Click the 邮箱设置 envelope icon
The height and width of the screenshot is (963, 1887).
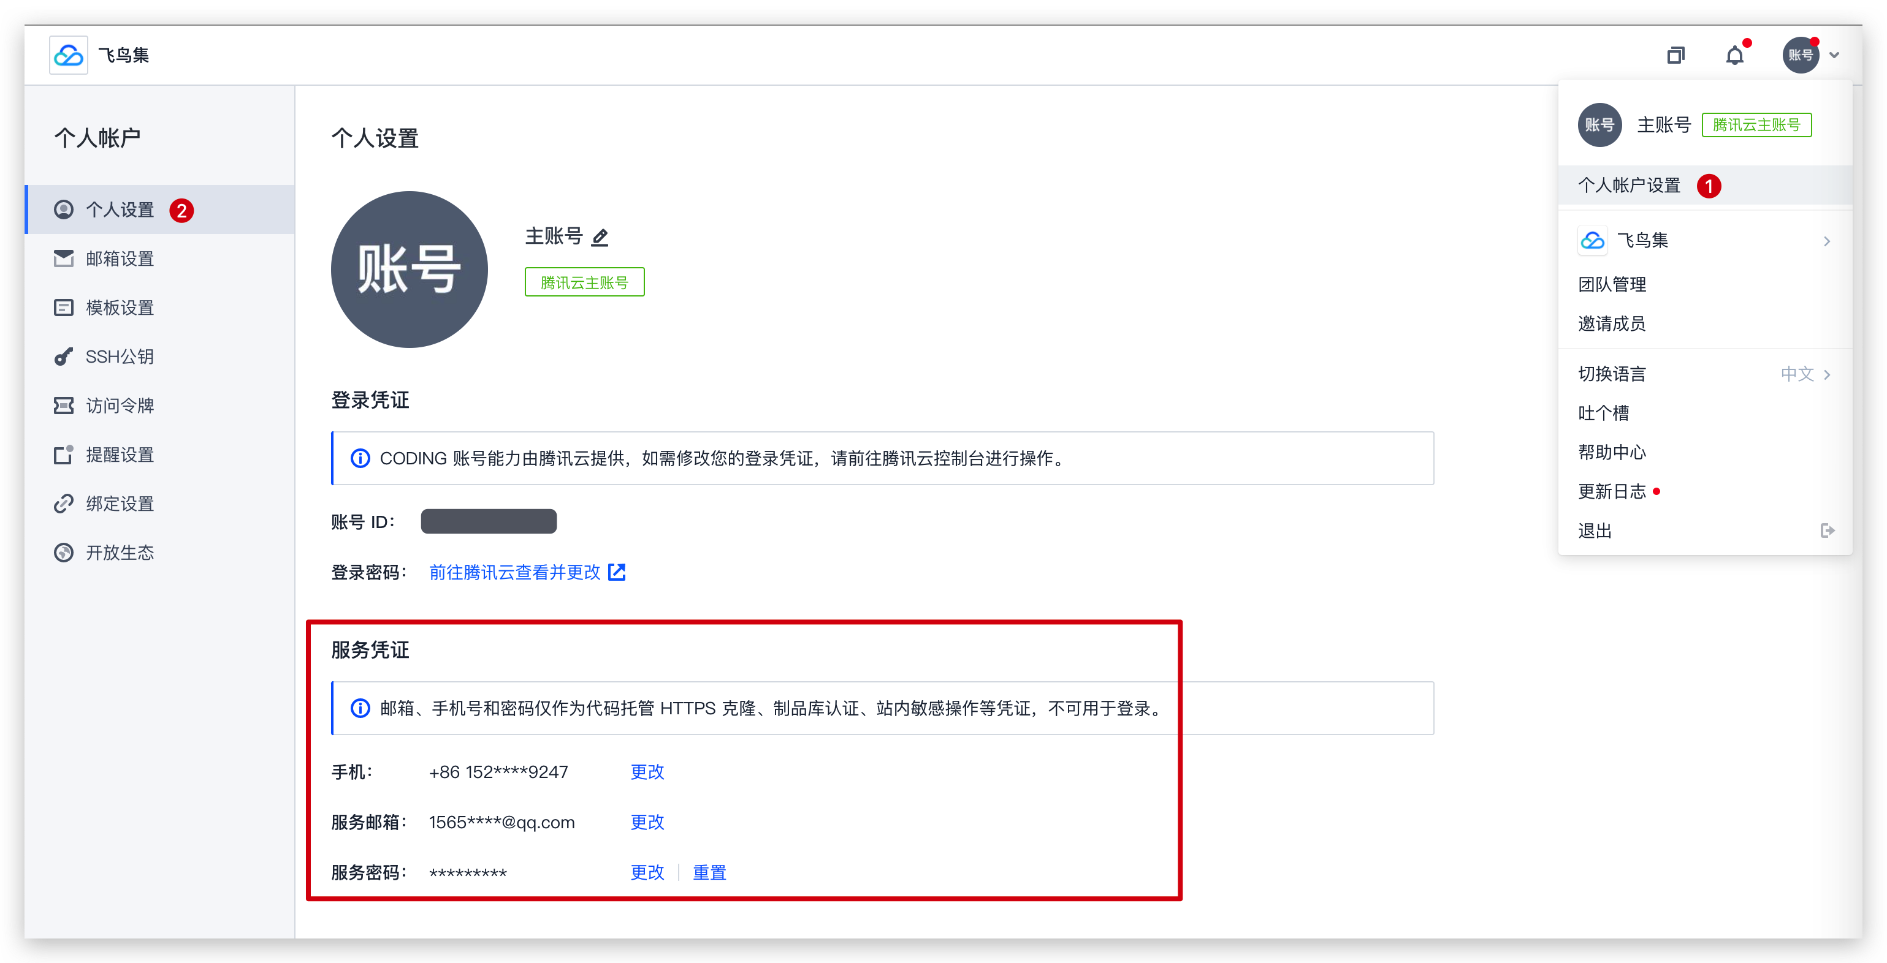tap(64, 259)
